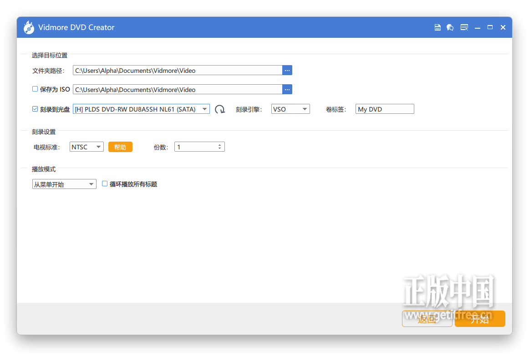Click the 选择目标位置 section heading

tap(50, 56)
